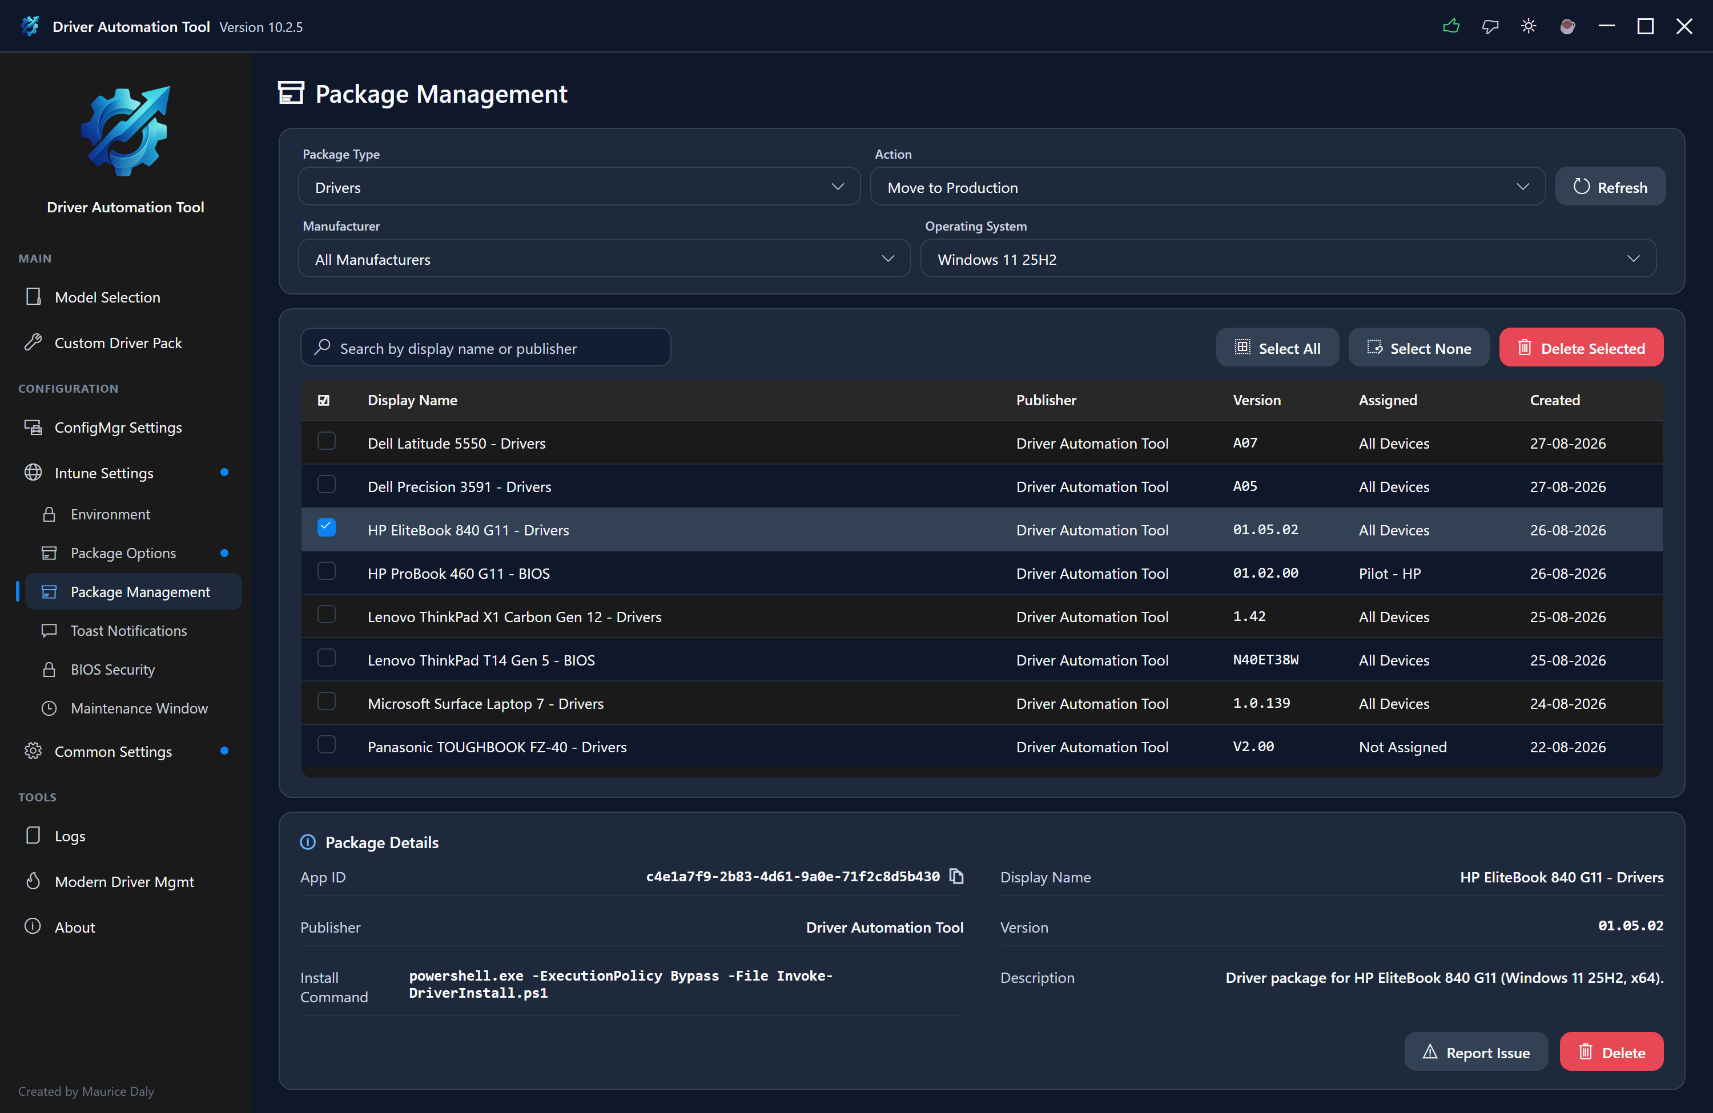Check the Lenovo ThinkPad T14 Gen 5 checkbox
1713x1113 pixels.
327,658
